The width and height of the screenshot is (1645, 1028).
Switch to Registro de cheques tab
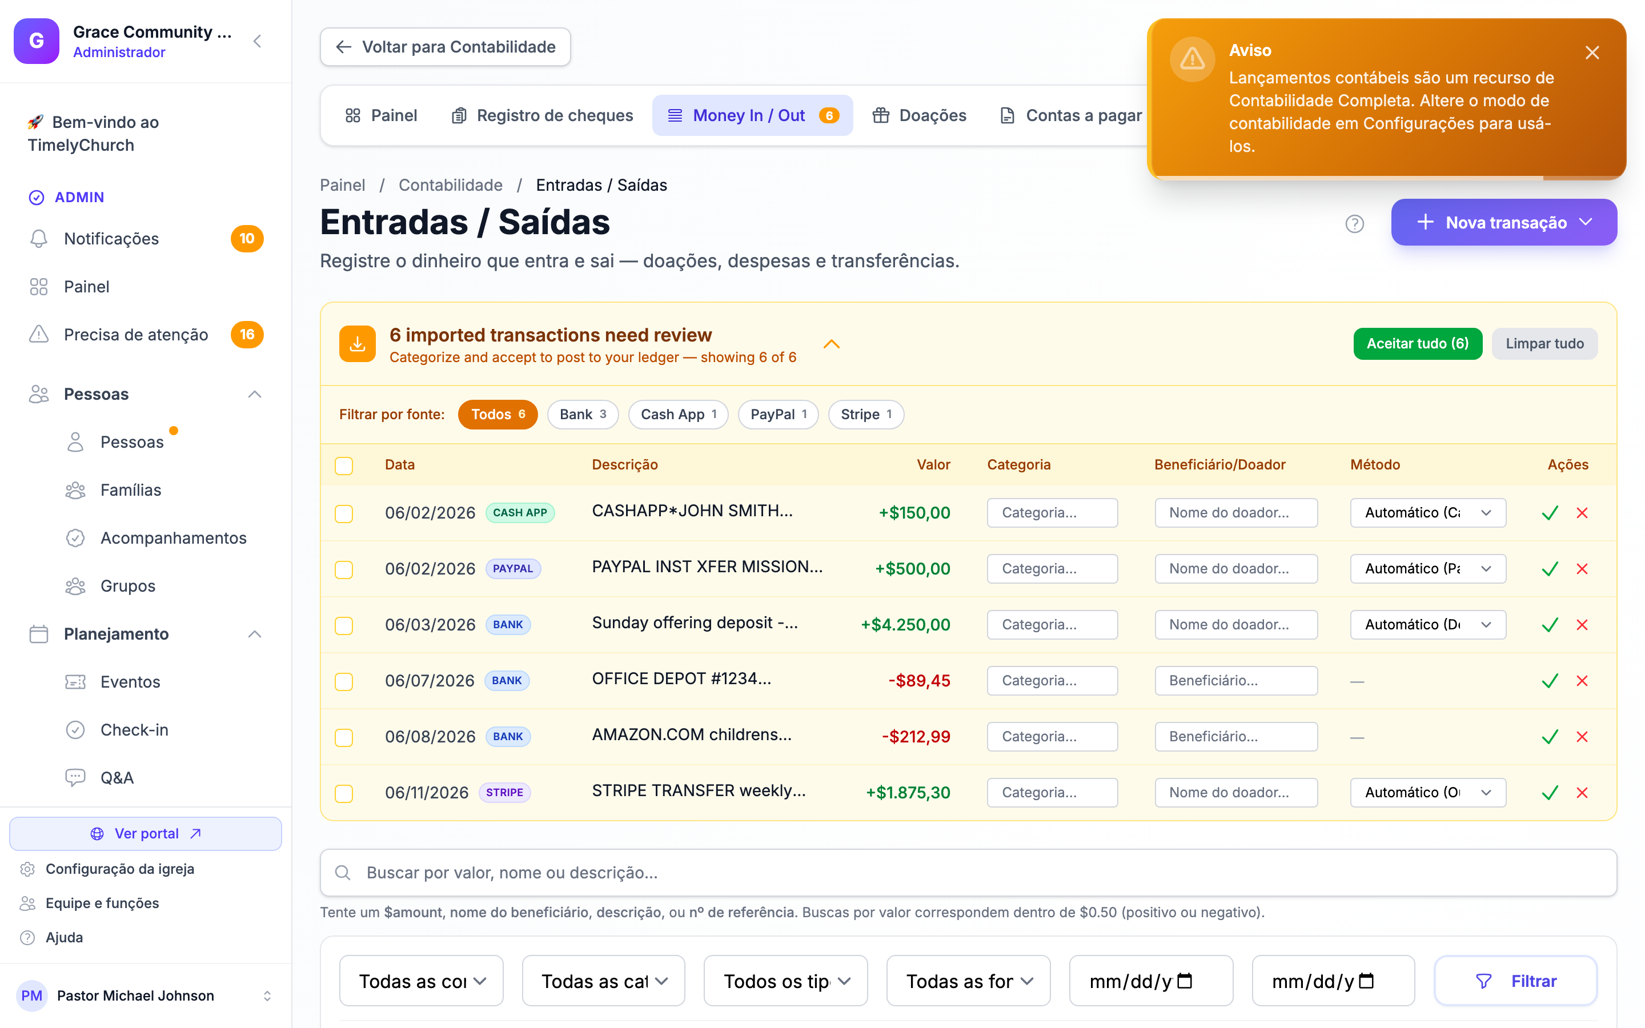(541, 115)
